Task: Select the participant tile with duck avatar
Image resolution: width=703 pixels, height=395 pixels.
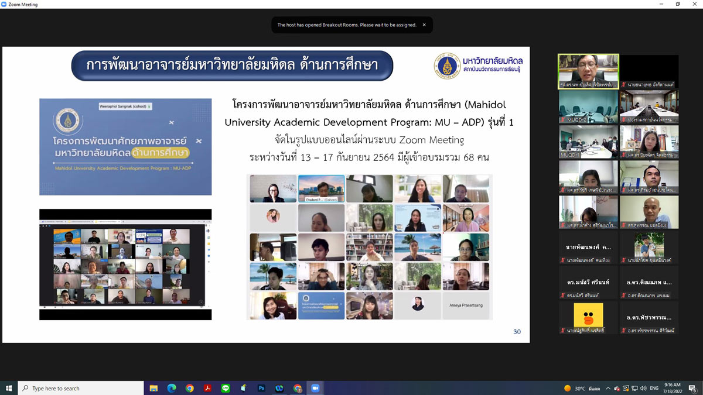Action: pos(588,317)
